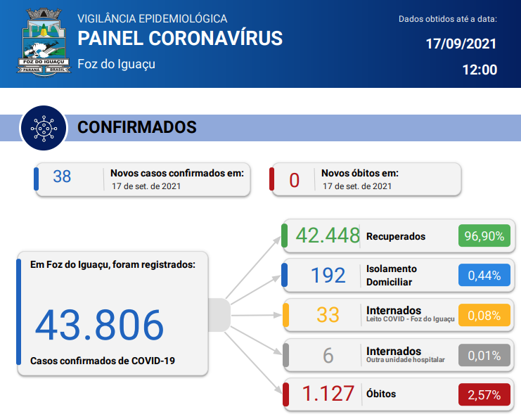The height and width of the screenshot is (419, 521).
Task: Select the PAINEL CORONAVÍRUS title
Action: coord(180,38)
